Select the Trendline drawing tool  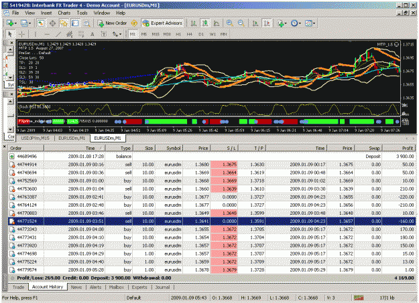click(58, 34)
